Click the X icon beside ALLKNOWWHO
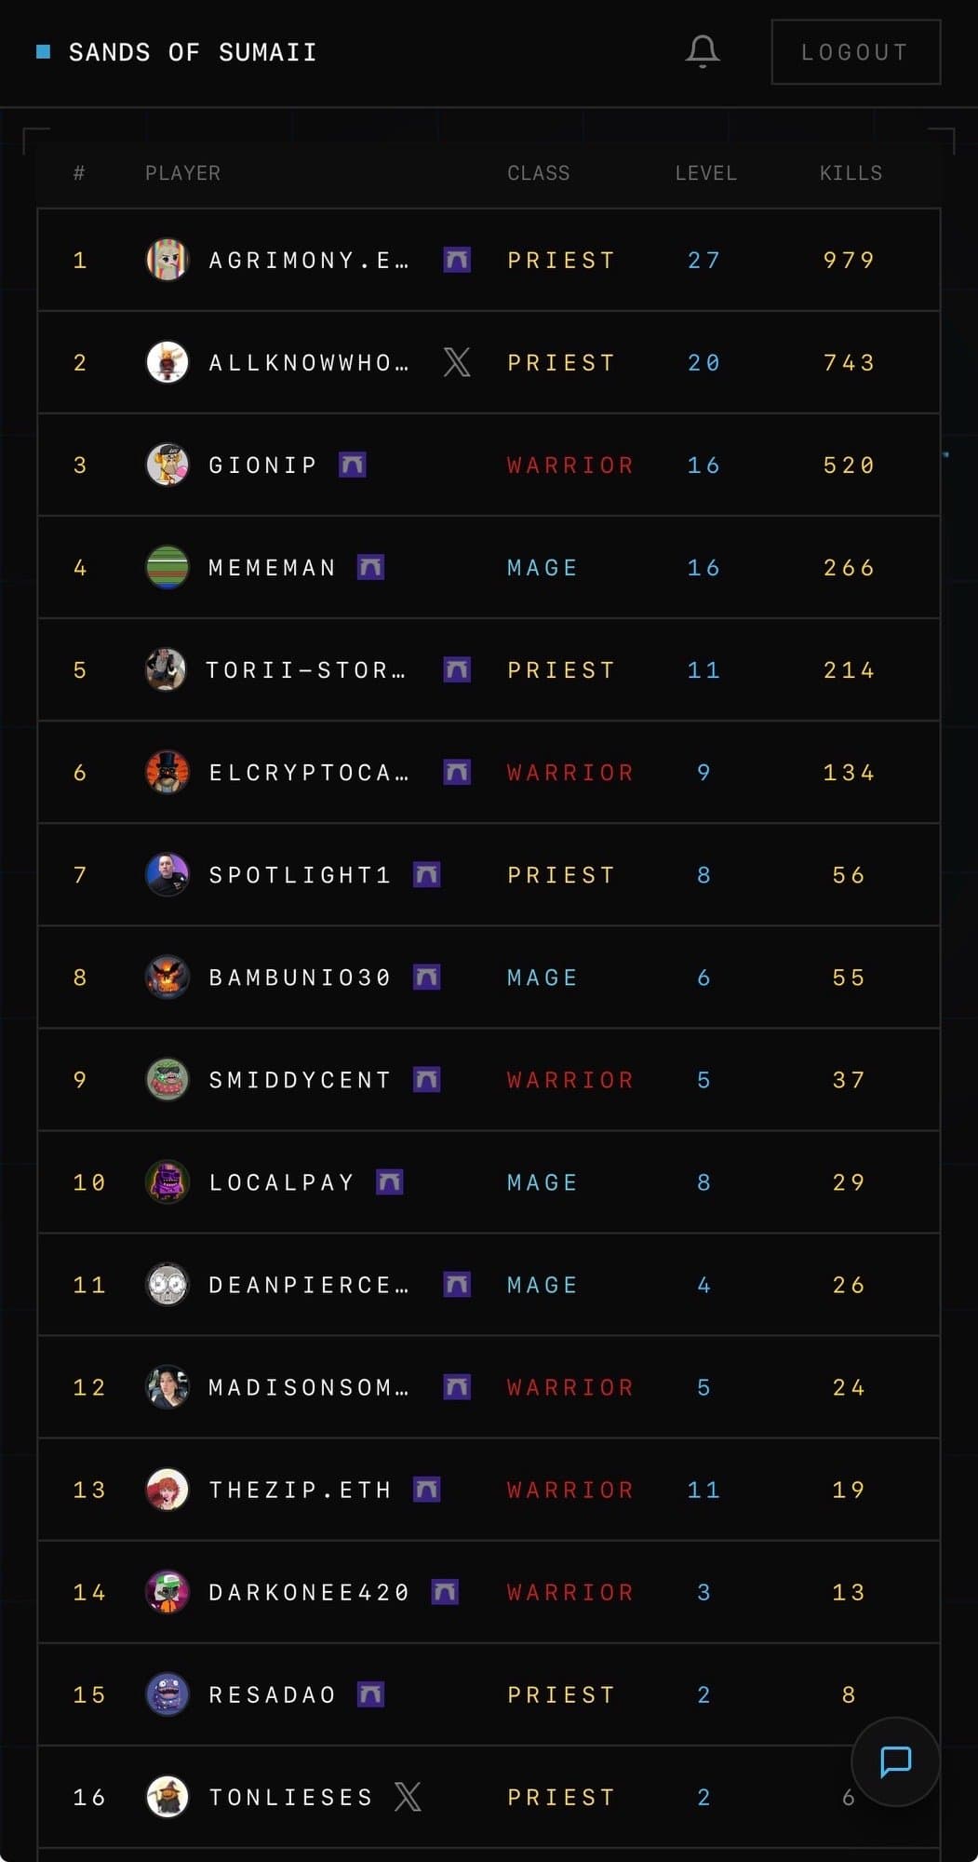 point(456,362)
